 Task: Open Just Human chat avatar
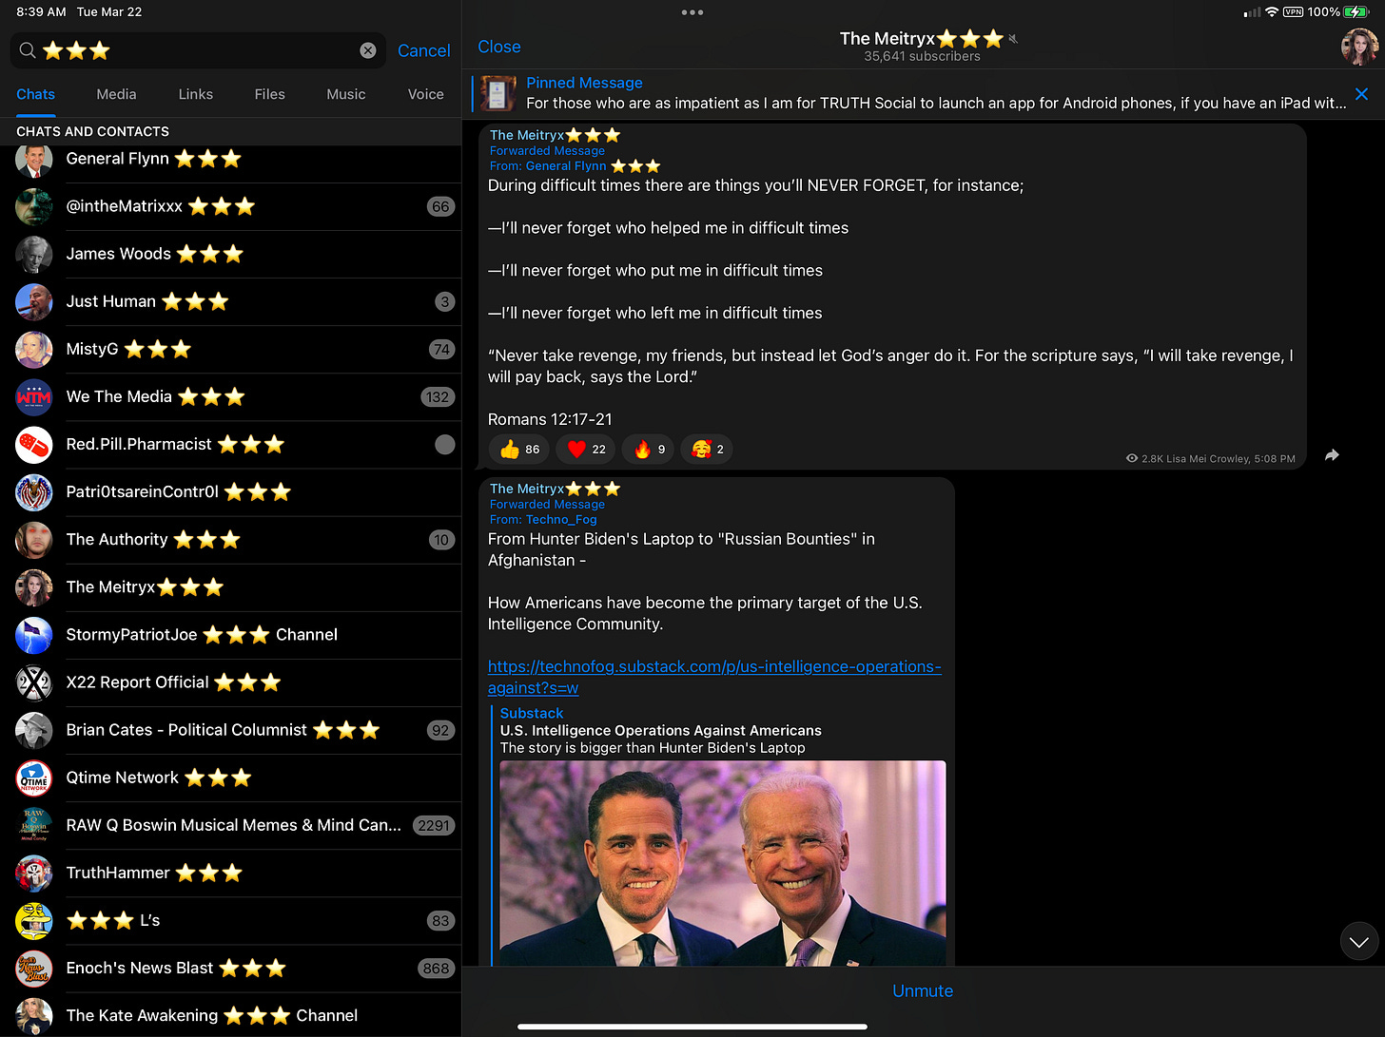[34, 301]
